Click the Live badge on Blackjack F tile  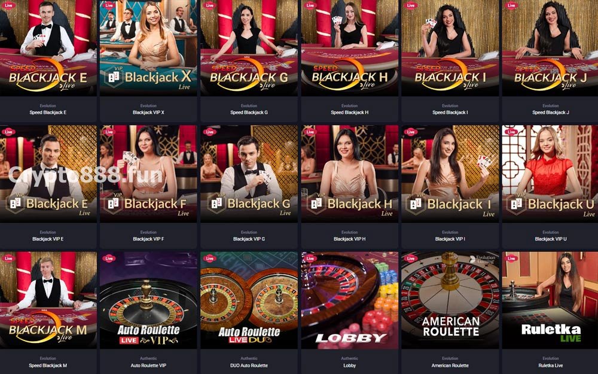pyautogui.click(x=109, y=132)
